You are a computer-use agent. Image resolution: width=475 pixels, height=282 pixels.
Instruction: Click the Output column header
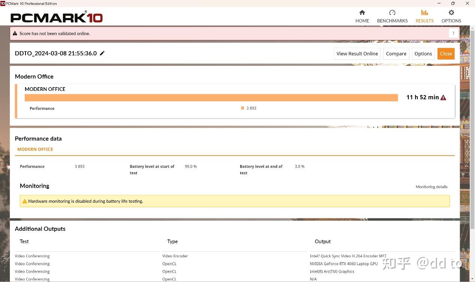pos(323,241)
